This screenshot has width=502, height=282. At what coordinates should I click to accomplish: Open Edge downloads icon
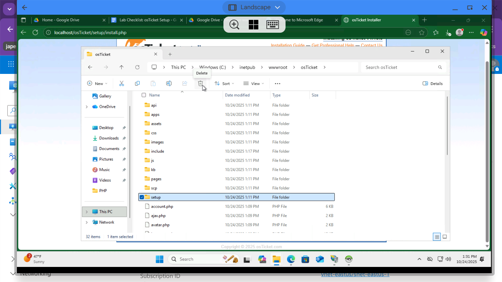[448, 32]
